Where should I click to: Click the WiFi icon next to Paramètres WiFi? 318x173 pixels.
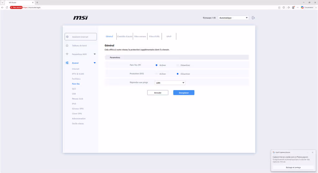click(x=67, y=54)
